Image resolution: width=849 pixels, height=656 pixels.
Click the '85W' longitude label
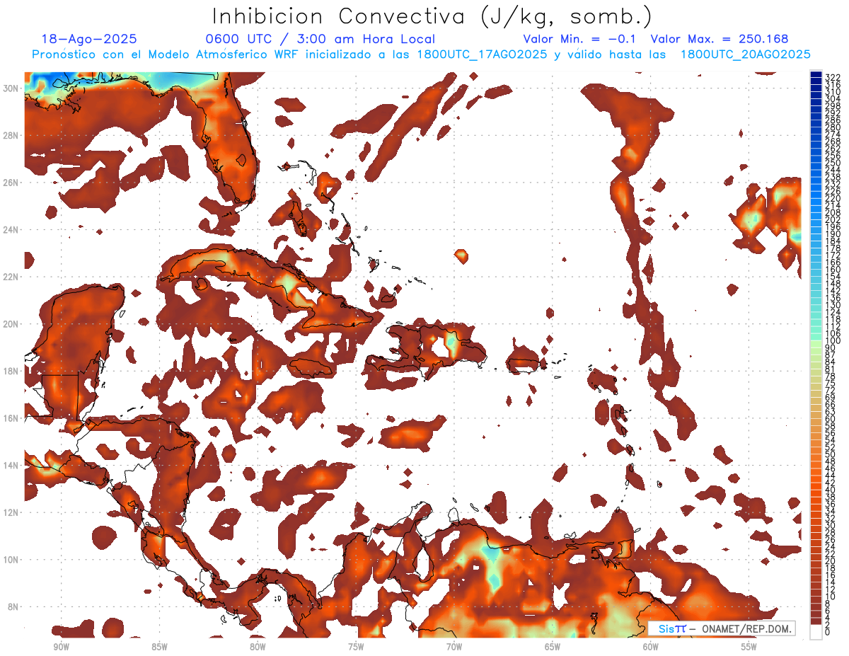[x=159, y=647]
